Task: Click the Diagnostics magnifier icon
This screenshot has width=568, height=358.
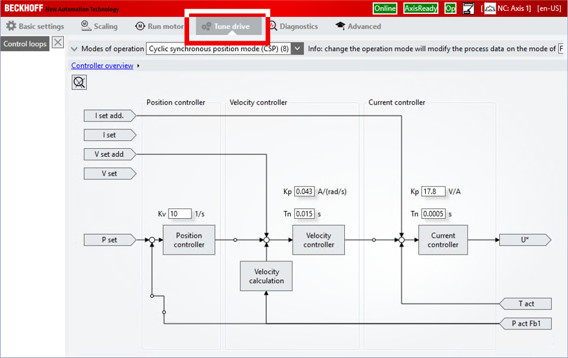Action: pyautogui.click(x=272, y=26)
